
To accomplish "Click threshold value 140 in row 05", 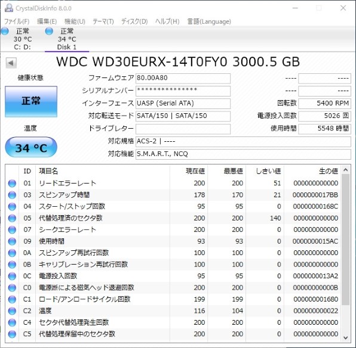I will pyautogui.click(x=275, y=218).
